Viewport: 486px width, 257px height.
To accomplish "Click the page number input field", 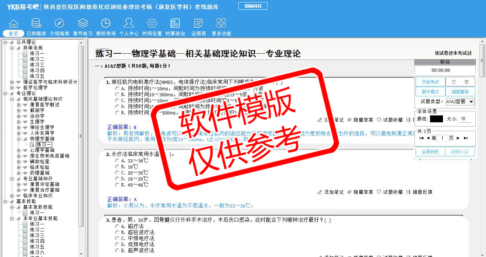I will (x=442, y=138).
